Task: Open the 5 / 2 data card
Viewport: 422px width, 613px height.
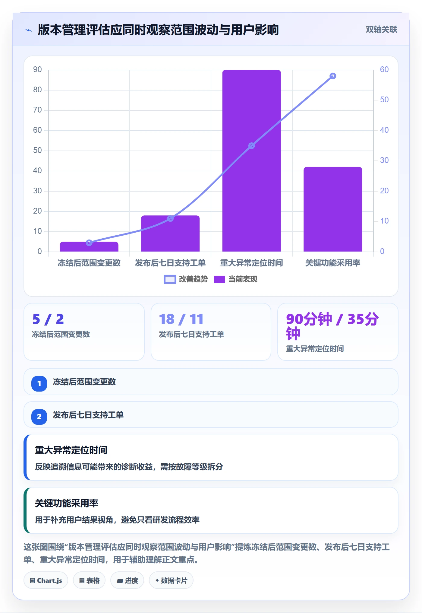Action: pos(84,332)
